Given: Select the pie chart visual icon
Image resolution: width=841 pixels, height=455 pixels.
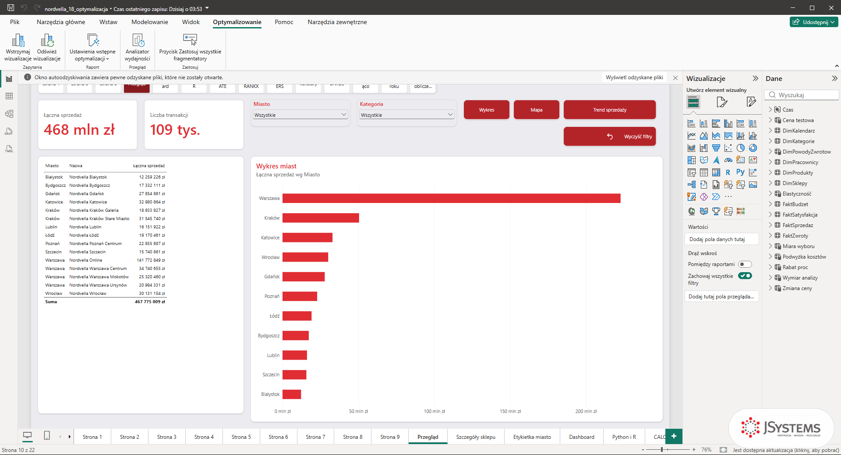Looking at the screenshot, I should 740,148.
